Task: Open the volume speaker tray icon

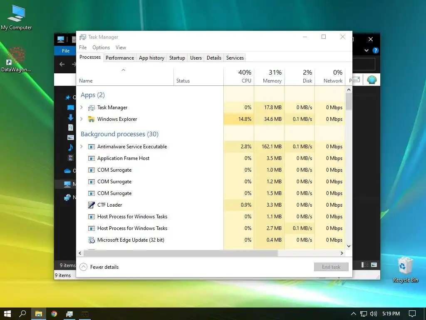Action: pyautogui.click(x=373, y=314)
